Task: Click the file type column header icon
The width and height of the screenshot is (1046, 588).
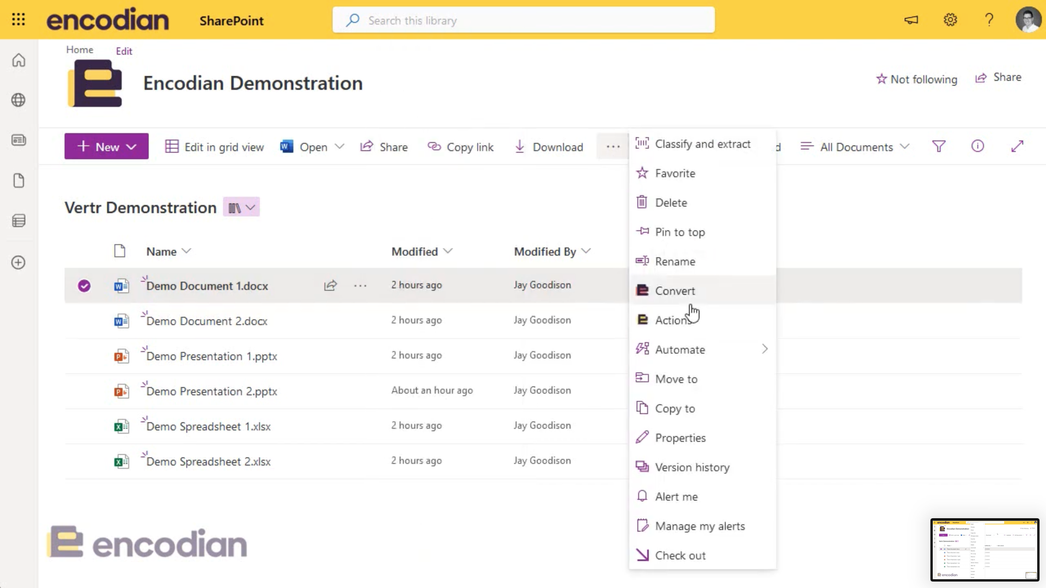Action: point(120,251)
